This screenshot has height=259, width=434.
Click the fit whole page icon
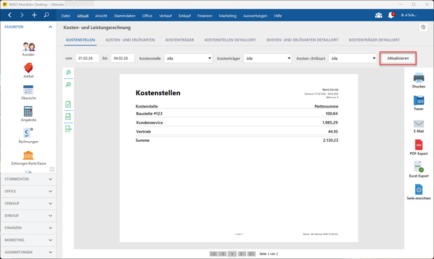[x=69, y=104]
